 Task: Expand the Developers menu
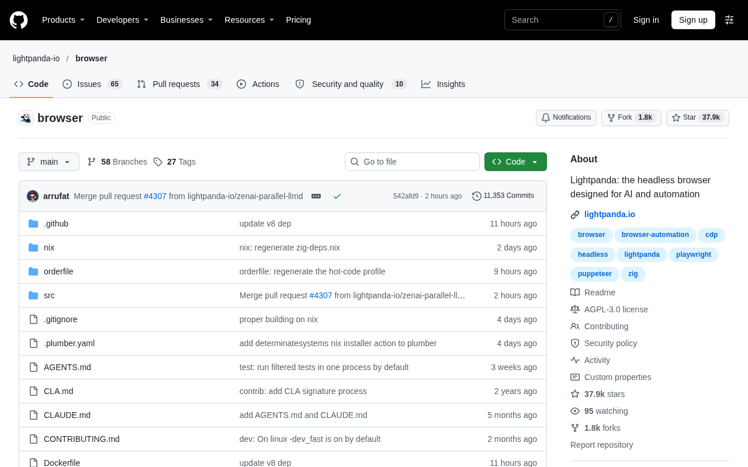[122, 20]
